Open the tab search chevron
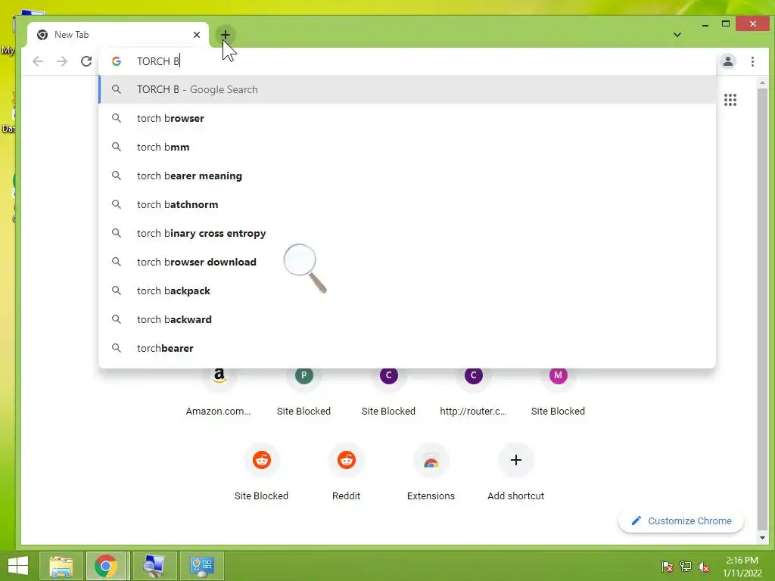The width and height of the screenshot is (775, 581). coord(677,35)
